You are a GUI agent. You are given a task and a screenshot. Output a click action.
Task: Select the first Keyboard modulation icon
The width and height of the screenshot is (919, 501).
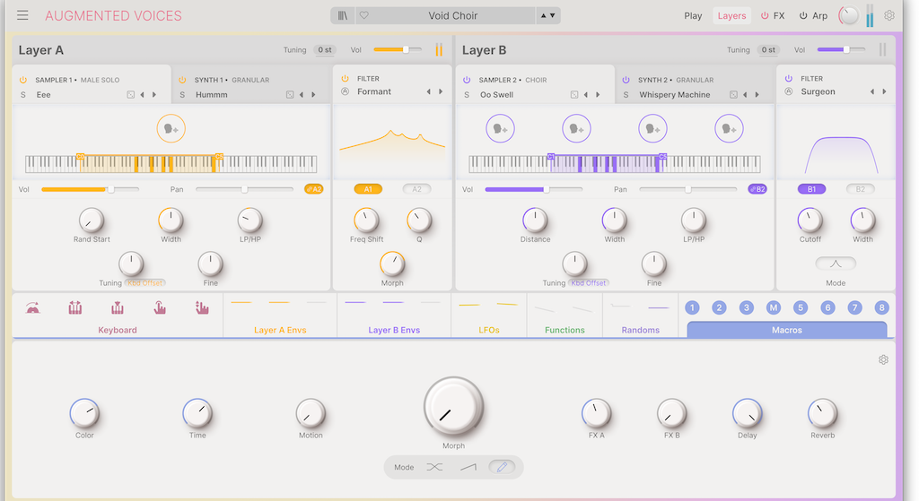33,307
